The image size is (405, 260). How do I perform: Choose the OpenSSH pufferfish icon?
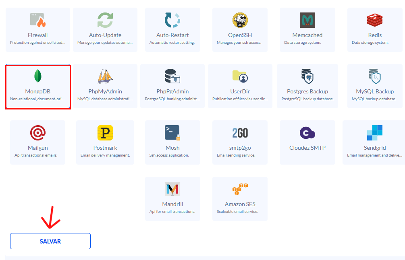[x=240, y=20]
